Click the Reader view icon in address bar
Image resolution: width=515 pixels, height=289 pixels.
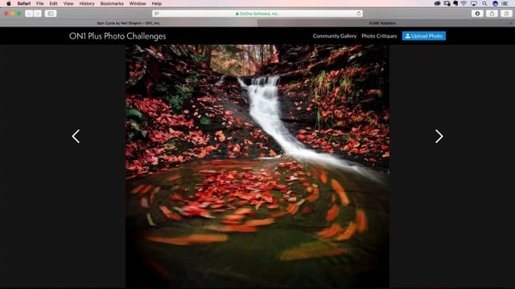pyautogui.click(x=157, y=14)
